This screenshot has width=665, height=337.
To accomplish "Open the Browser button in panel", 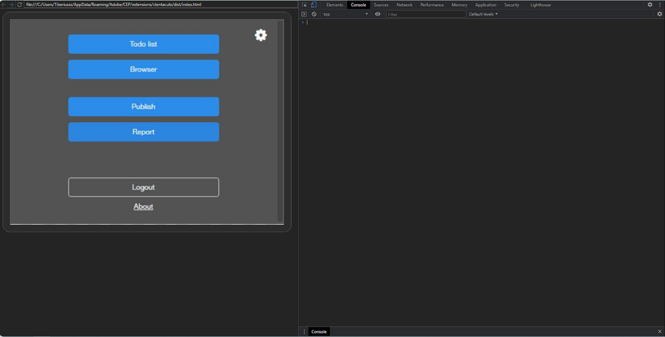I will point(144,69).
